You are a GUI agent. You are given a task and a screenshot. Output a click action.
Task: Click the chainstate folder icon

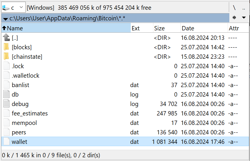[6, 56]
